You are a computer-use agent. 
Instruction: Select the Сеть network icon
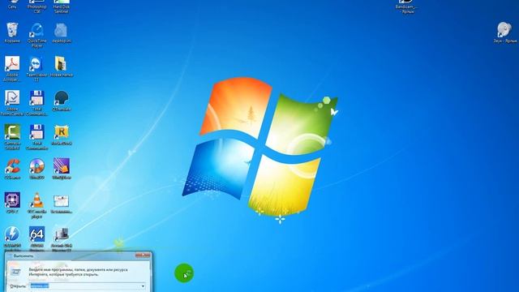(12, 4)
